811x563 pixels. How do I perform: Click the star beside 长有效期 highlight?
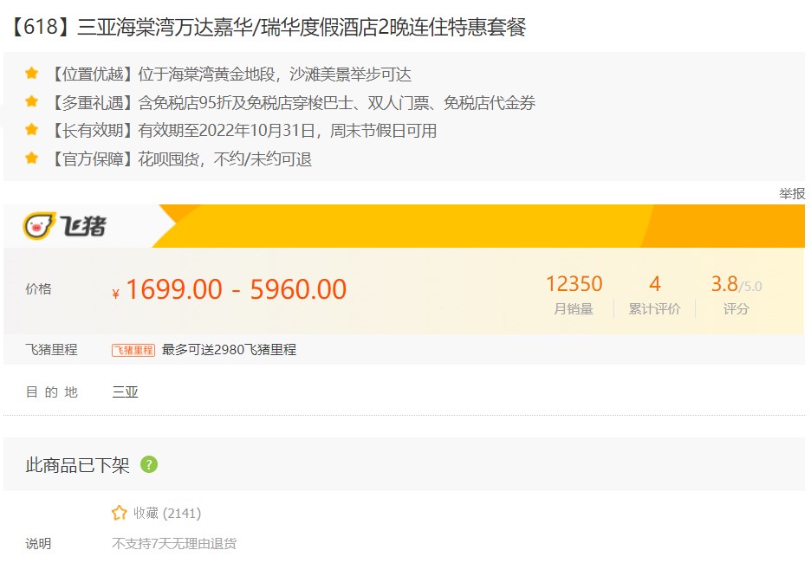click(31, 129)
